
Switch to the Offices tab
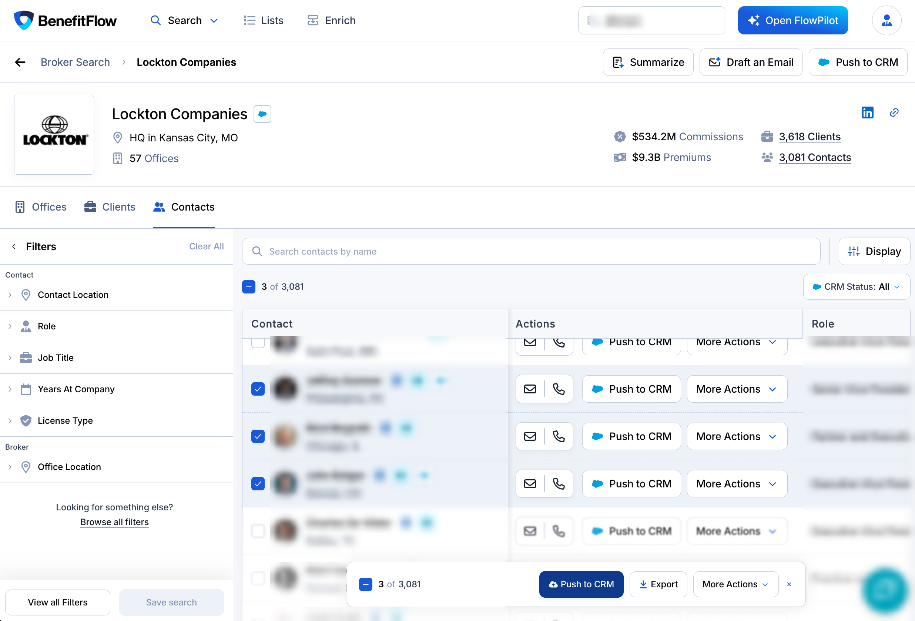click(41, 207)
